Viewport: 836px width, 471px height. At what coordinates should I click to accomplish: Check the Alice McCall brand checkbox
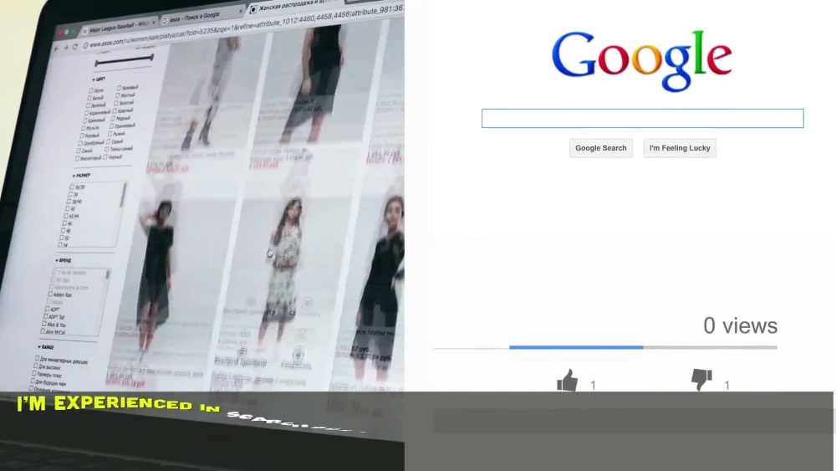(43, 331)
